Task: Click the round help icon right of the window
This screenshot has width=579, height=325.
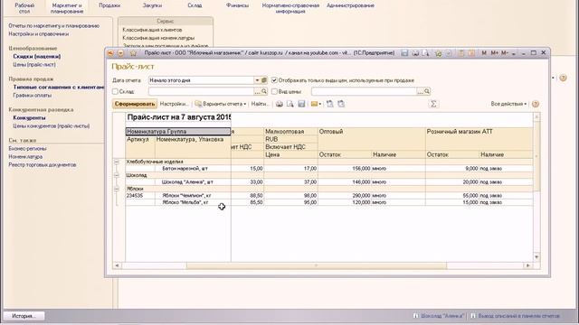Action: (563, 79)
